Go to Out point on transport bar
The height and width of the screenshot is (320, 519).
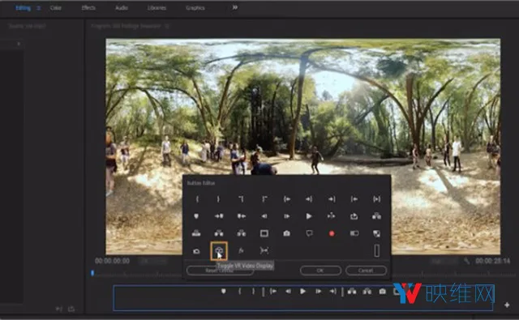pyautogui.click(x=333, y=291)
